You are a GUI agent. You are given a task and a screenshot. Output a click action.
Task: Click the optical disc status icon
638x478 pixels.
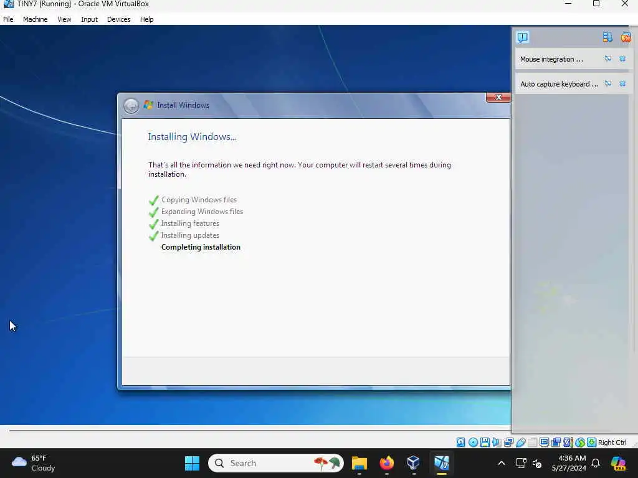[473, 443]
